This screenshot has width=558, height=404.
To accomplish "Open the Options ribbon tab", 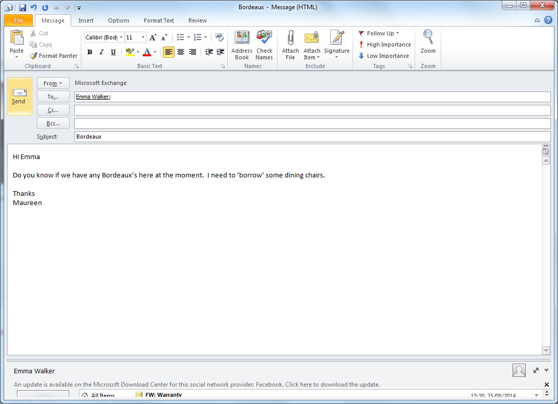I will 118,20.
